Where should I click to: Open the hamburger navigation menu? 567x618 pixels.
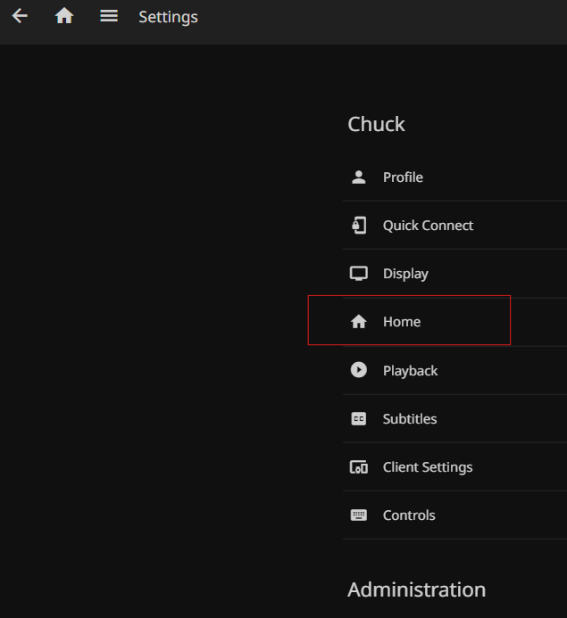(x=109, y=16)
